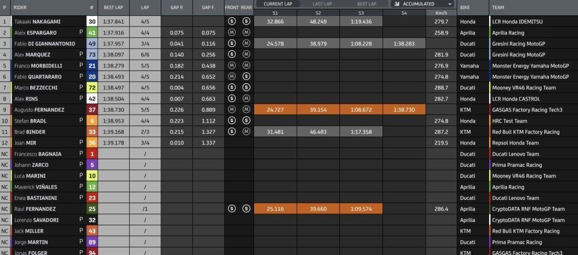Click the Team column header
578x255 pixels.
click(498, 7)
